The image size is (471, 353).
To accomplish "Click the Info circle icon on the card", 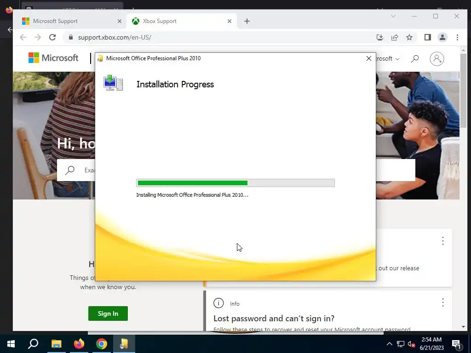I will pos(218,303).
